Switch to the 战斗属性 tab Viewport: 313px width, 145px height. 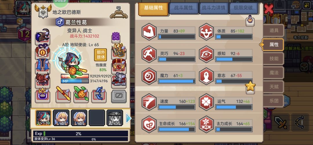tap(183, 8)
